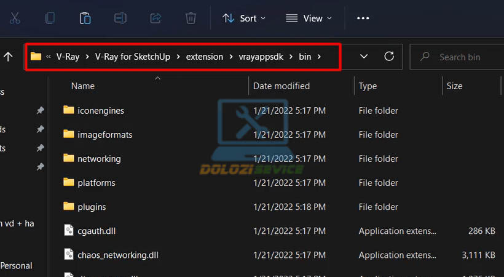Viewport: 504px width, 277px height.
Task: Sort files by the Type column
Action: click(x=368, y=86)
